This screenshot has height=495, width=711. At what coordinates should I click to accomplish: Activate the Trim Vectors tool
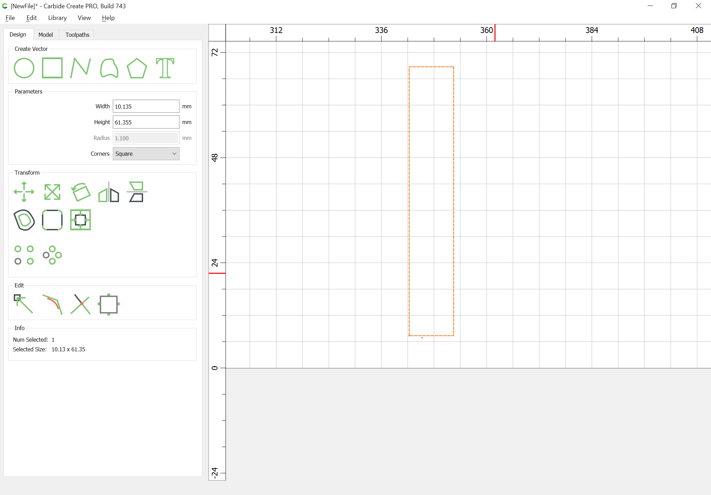80,304
